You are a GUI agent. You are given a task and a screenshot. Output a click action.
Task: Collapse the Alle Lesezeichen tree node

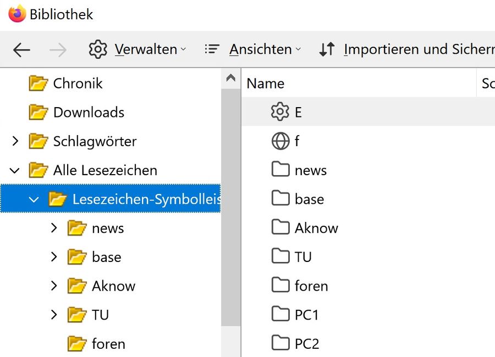(x=15, y=170)
